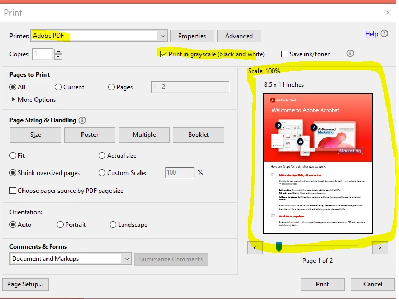
Task: Set orientation to Auto
Action: pos(13,225)
